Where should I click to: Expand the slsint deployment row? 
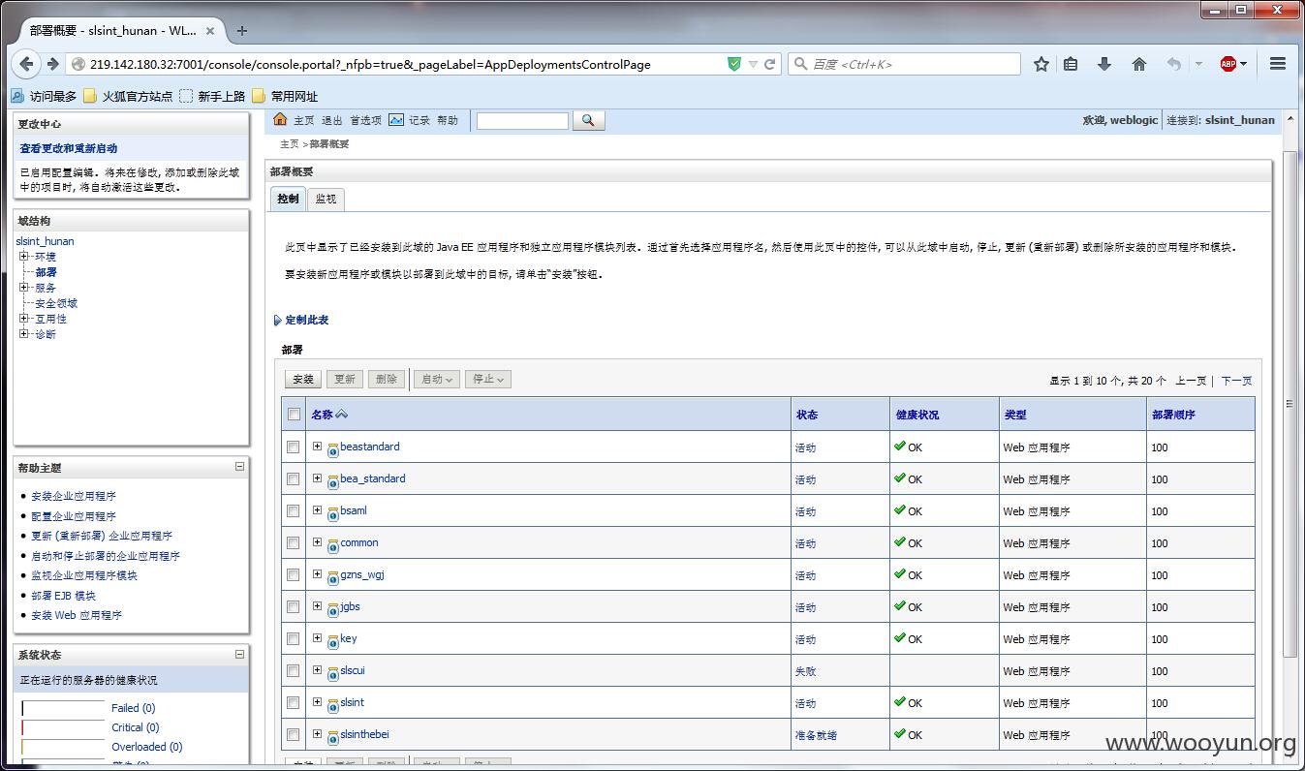pyautogui.click(x=317, y=702)
